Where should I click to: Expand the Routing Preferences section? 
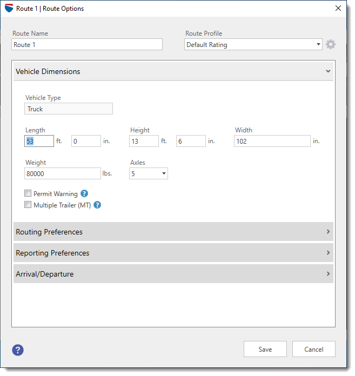tap(173, 232)
